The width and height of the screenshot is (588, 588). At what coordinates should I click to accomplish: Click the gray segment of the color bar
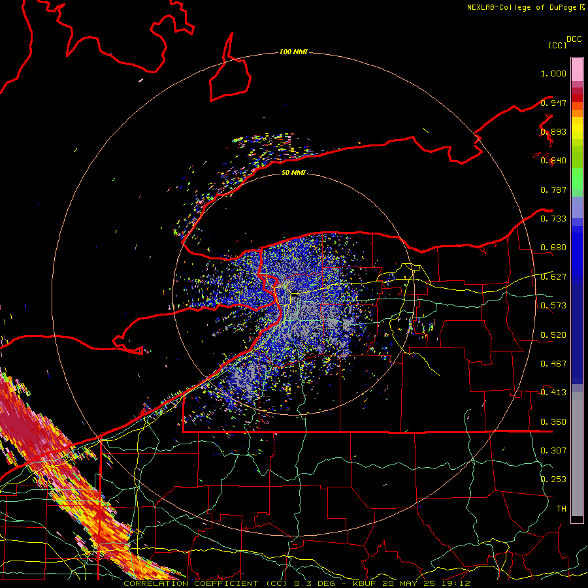(577, 454)
